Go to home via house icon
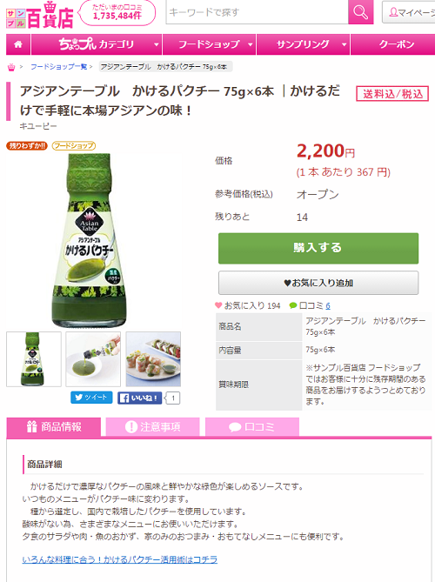The width and height of the screenshot is (435, 582). [17, 44]
